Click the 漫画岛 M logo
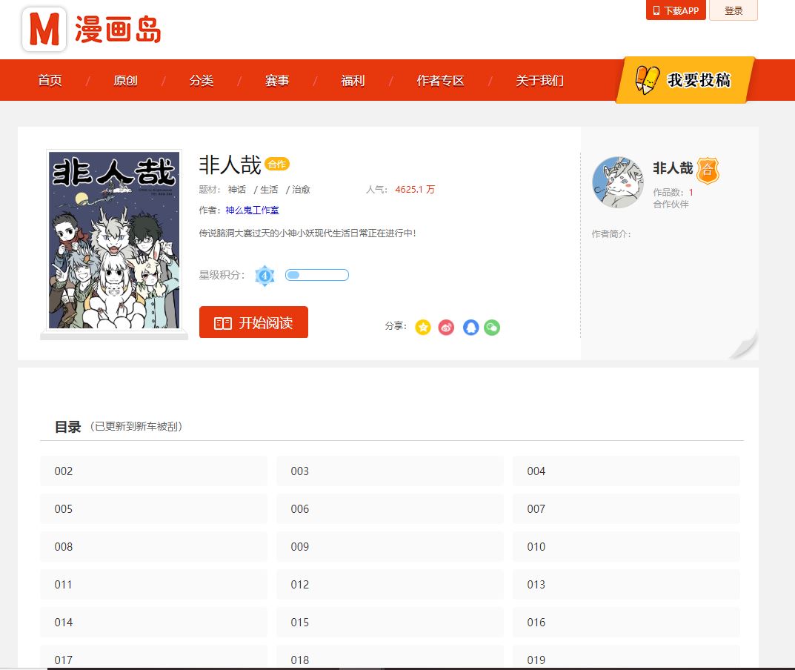Screen dimensions: 795x670 (44, 30)
